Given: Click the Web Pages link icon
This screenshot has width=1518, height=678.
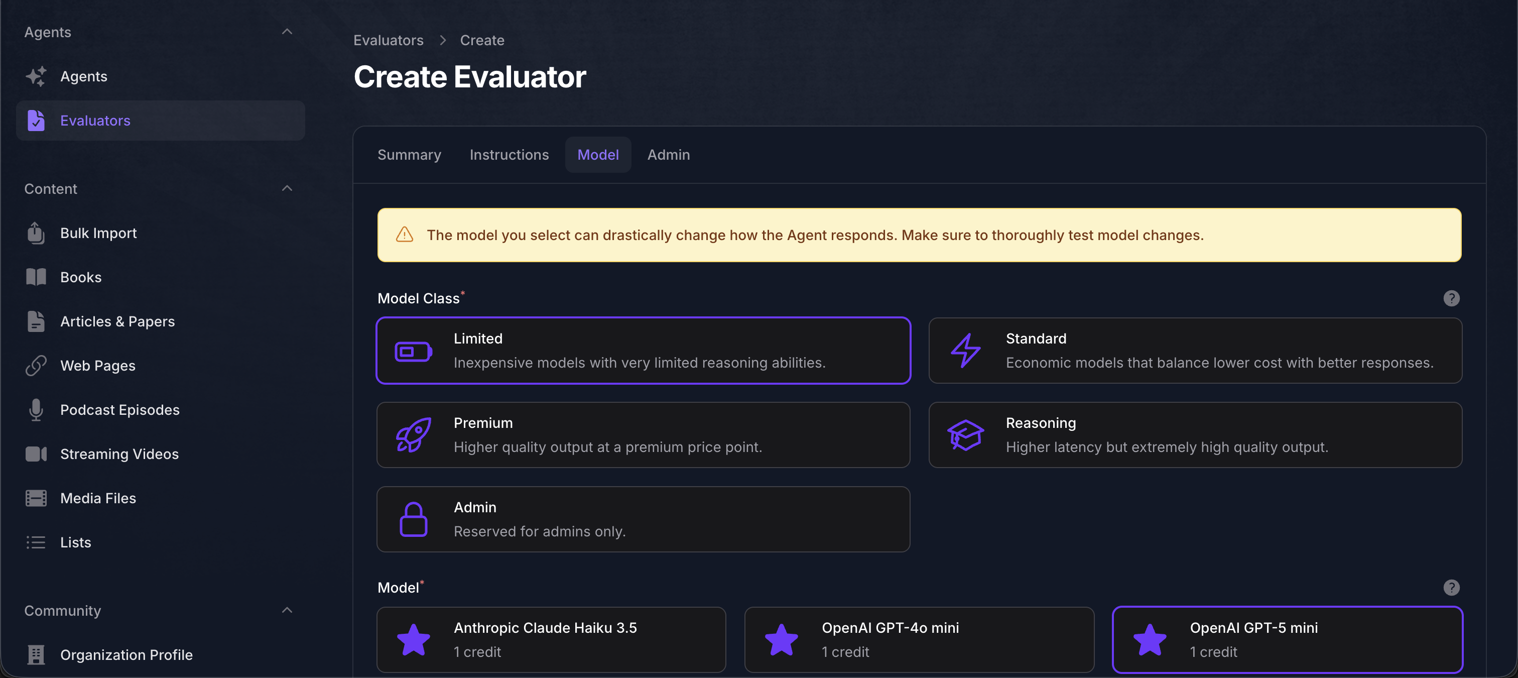Looking at the screenshot, I should (36, 366).
